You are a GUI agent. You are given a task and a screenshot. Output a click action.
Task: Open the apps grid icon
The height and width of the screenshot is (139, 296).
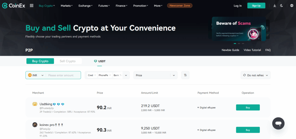(x=32, y=6)
